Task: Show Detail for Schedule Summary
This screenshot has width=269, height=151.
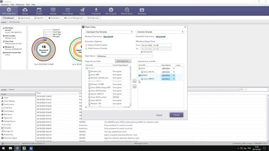Action: coord(161,36)
